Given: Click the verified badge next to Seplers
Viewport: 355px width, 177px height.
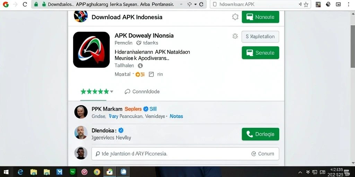Looking at the screenshot, I should [x=146, y=109].
